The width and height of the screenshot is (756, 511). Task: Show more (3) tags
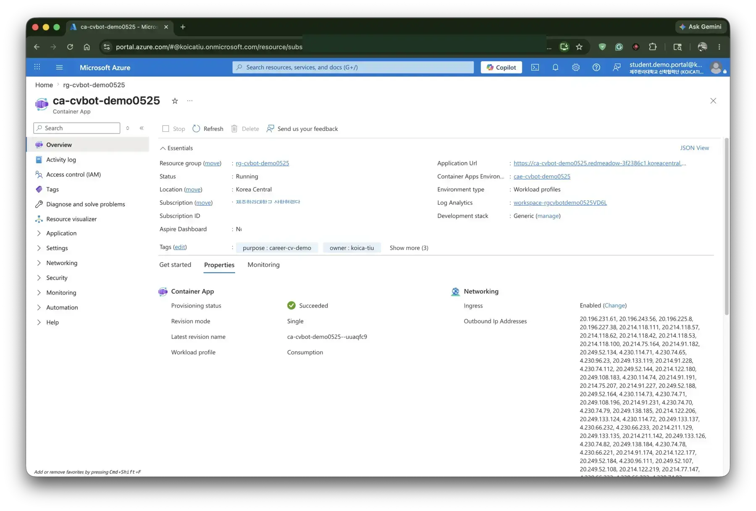click(x=409, y=248)
